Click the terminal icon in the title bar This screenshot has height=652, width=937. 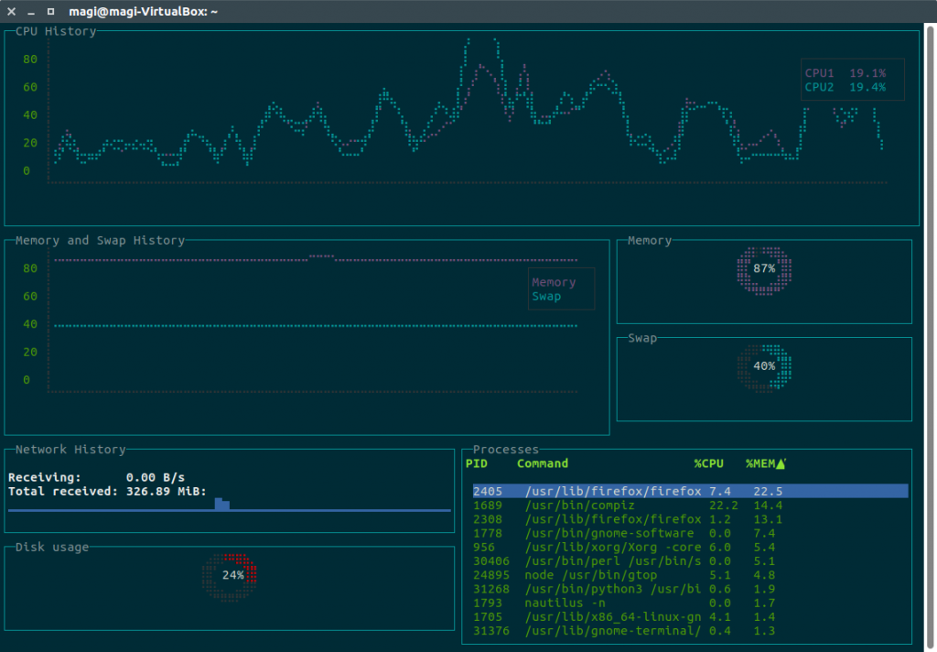[x=51, y=12]
